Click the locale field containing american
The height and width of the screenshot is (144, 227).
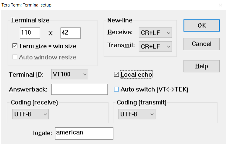(x=84, y=133)
